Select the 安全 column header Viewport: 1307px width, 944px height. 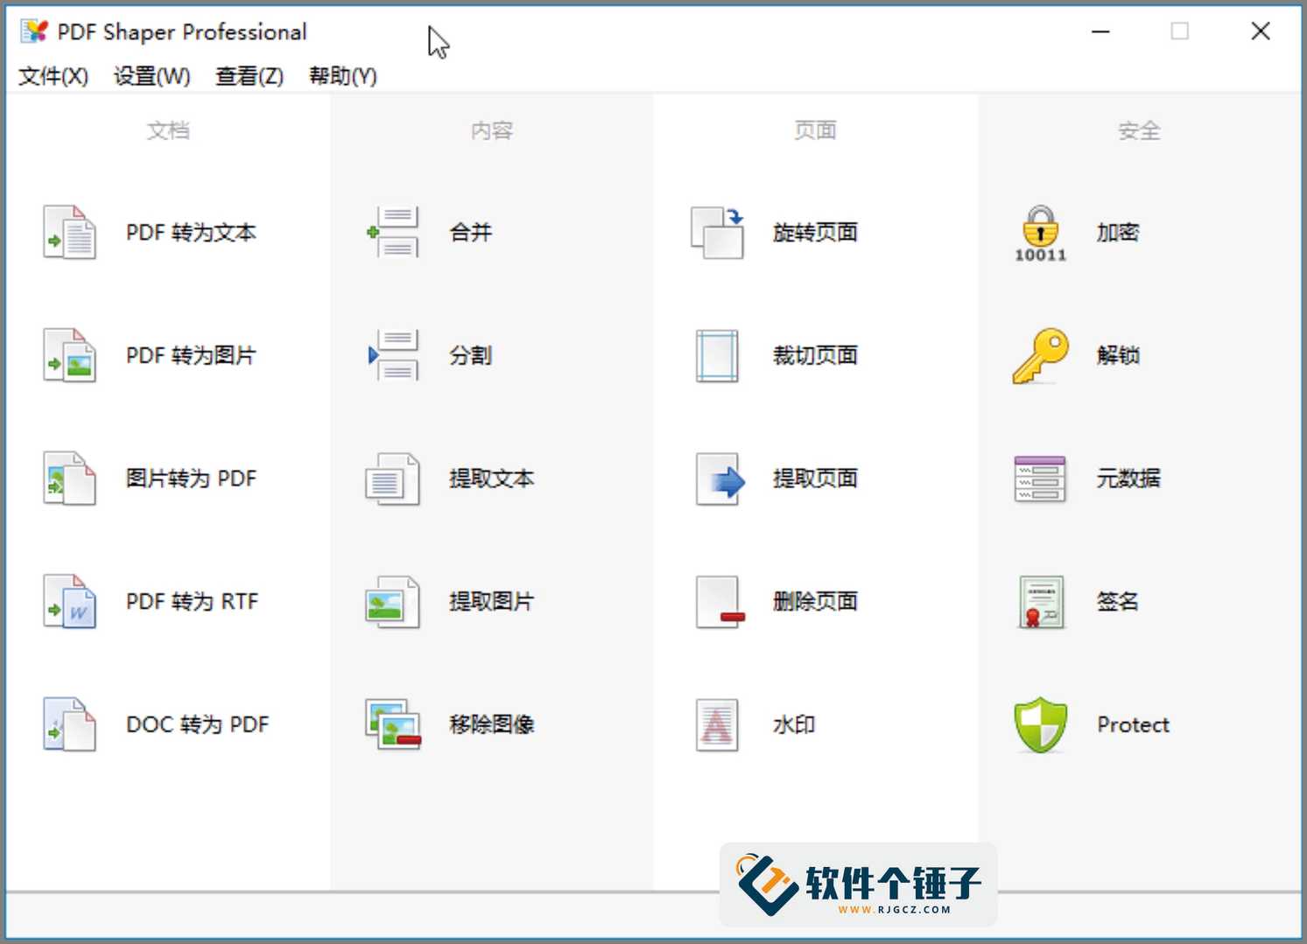tap(1139, 130)
